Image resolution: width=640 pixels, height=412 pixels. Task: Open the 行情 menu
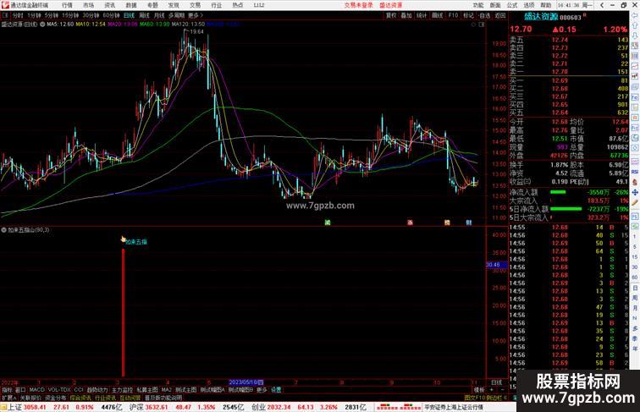(x=67, y=5)
